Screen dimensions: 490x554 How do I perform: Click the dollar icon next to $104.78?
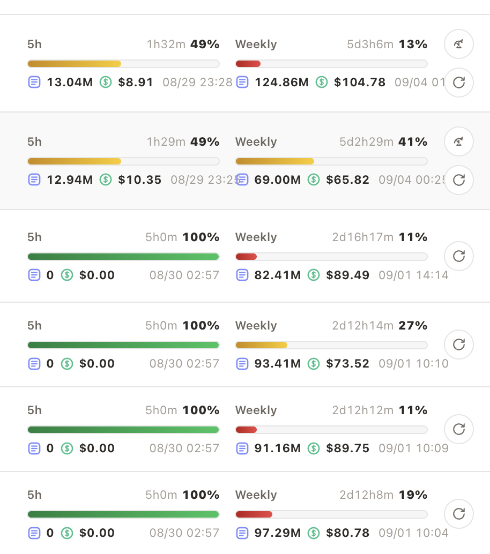pos(321,83)
